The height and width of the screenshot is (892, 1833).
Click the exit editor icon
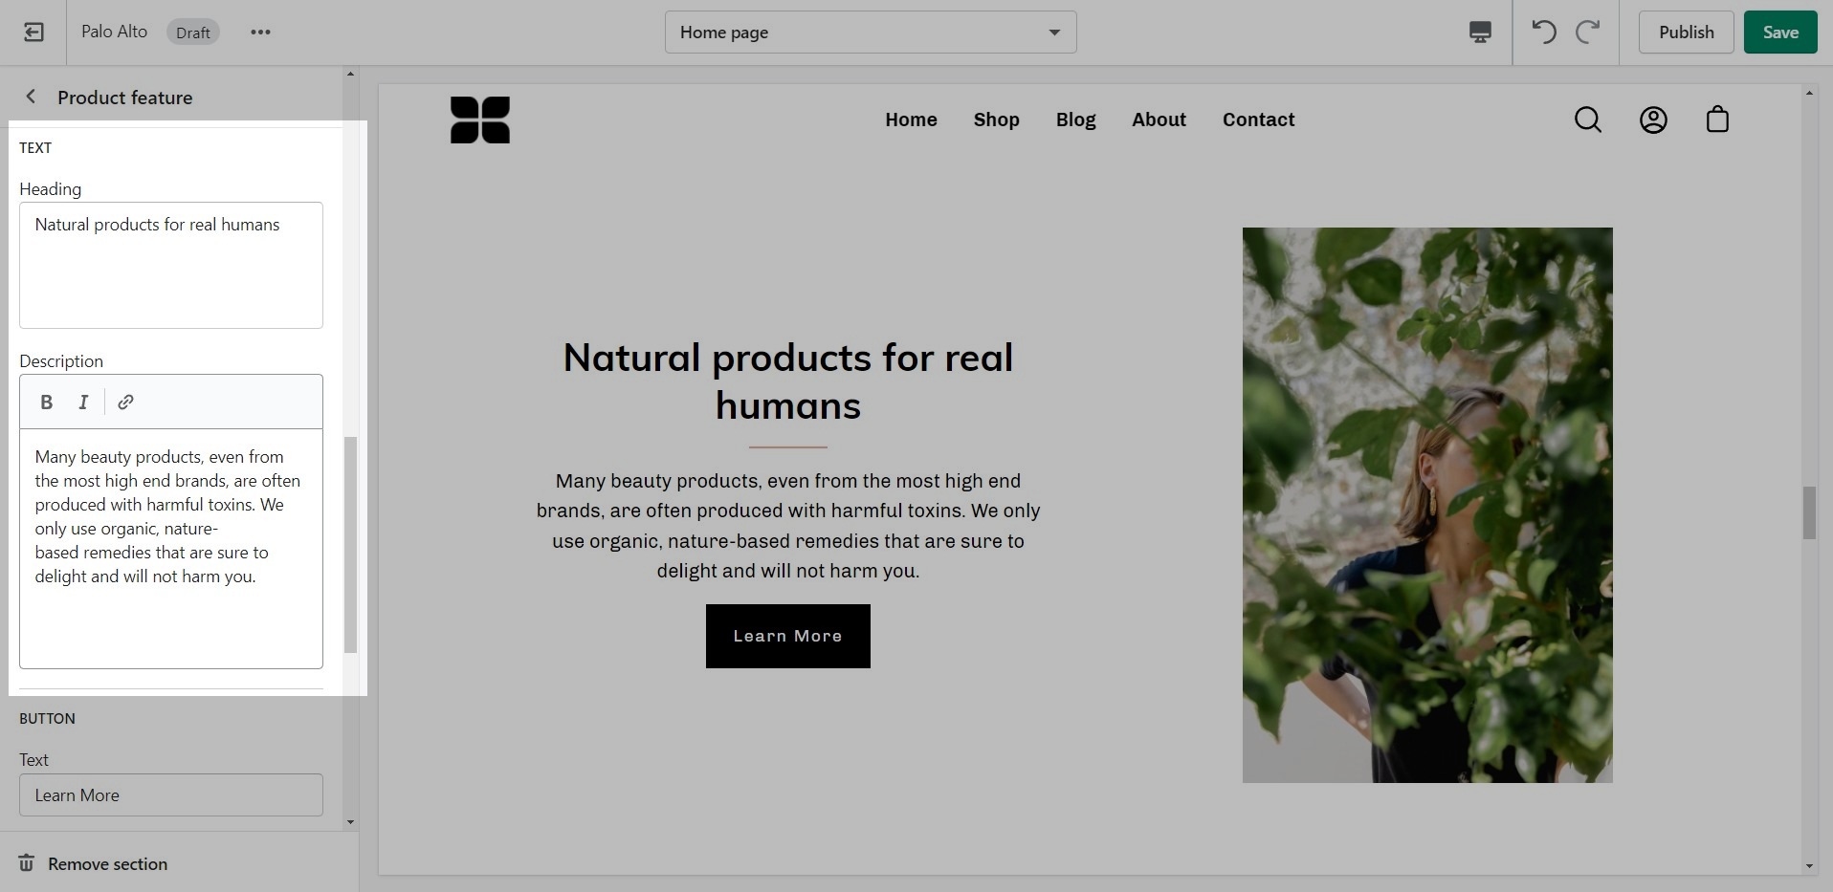pyautogui.click(x=33, y=33)
